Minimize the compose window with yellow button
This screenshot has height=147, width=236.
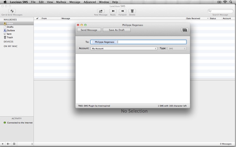point(82,25)
